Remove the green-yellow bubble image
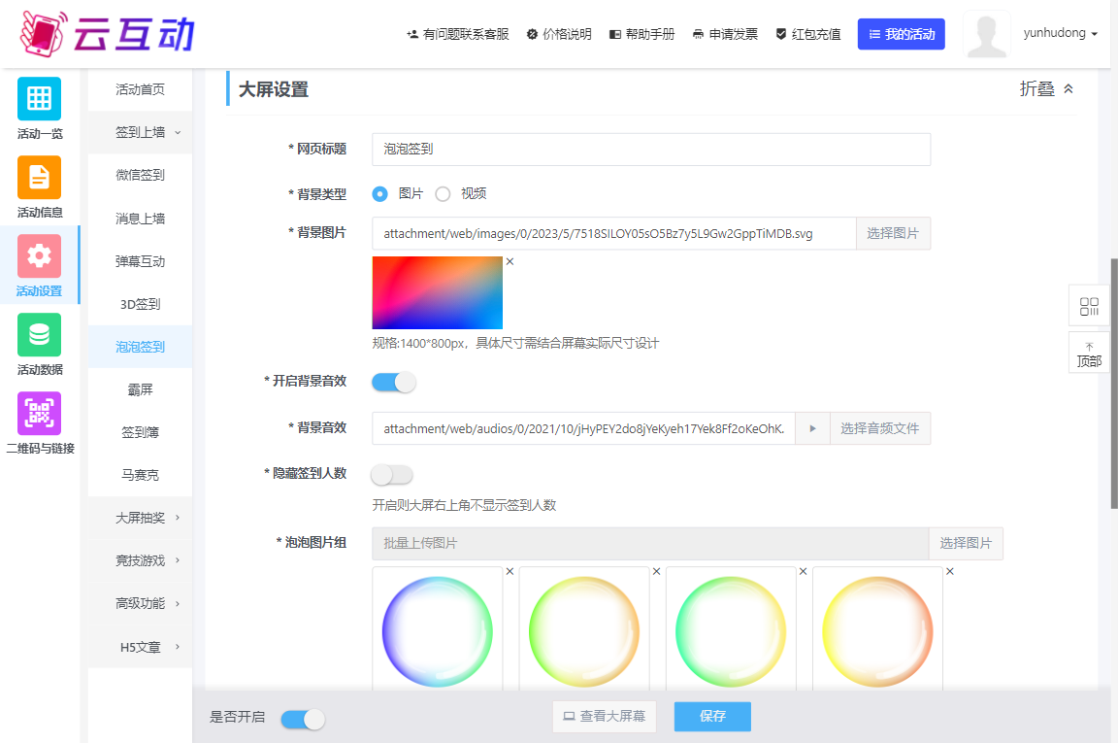 (803, 571)
